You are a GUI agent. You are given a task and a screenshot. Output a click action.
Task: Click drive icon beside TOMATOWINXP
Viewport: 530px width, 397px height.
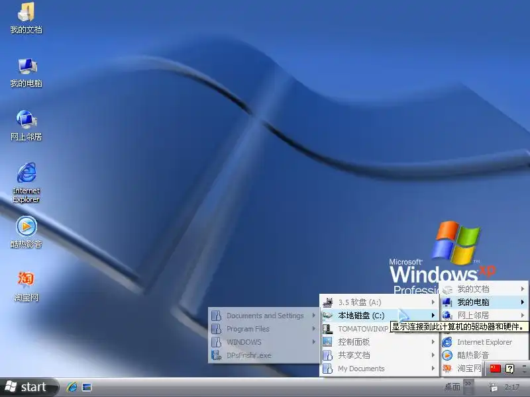tap(327, 329)
